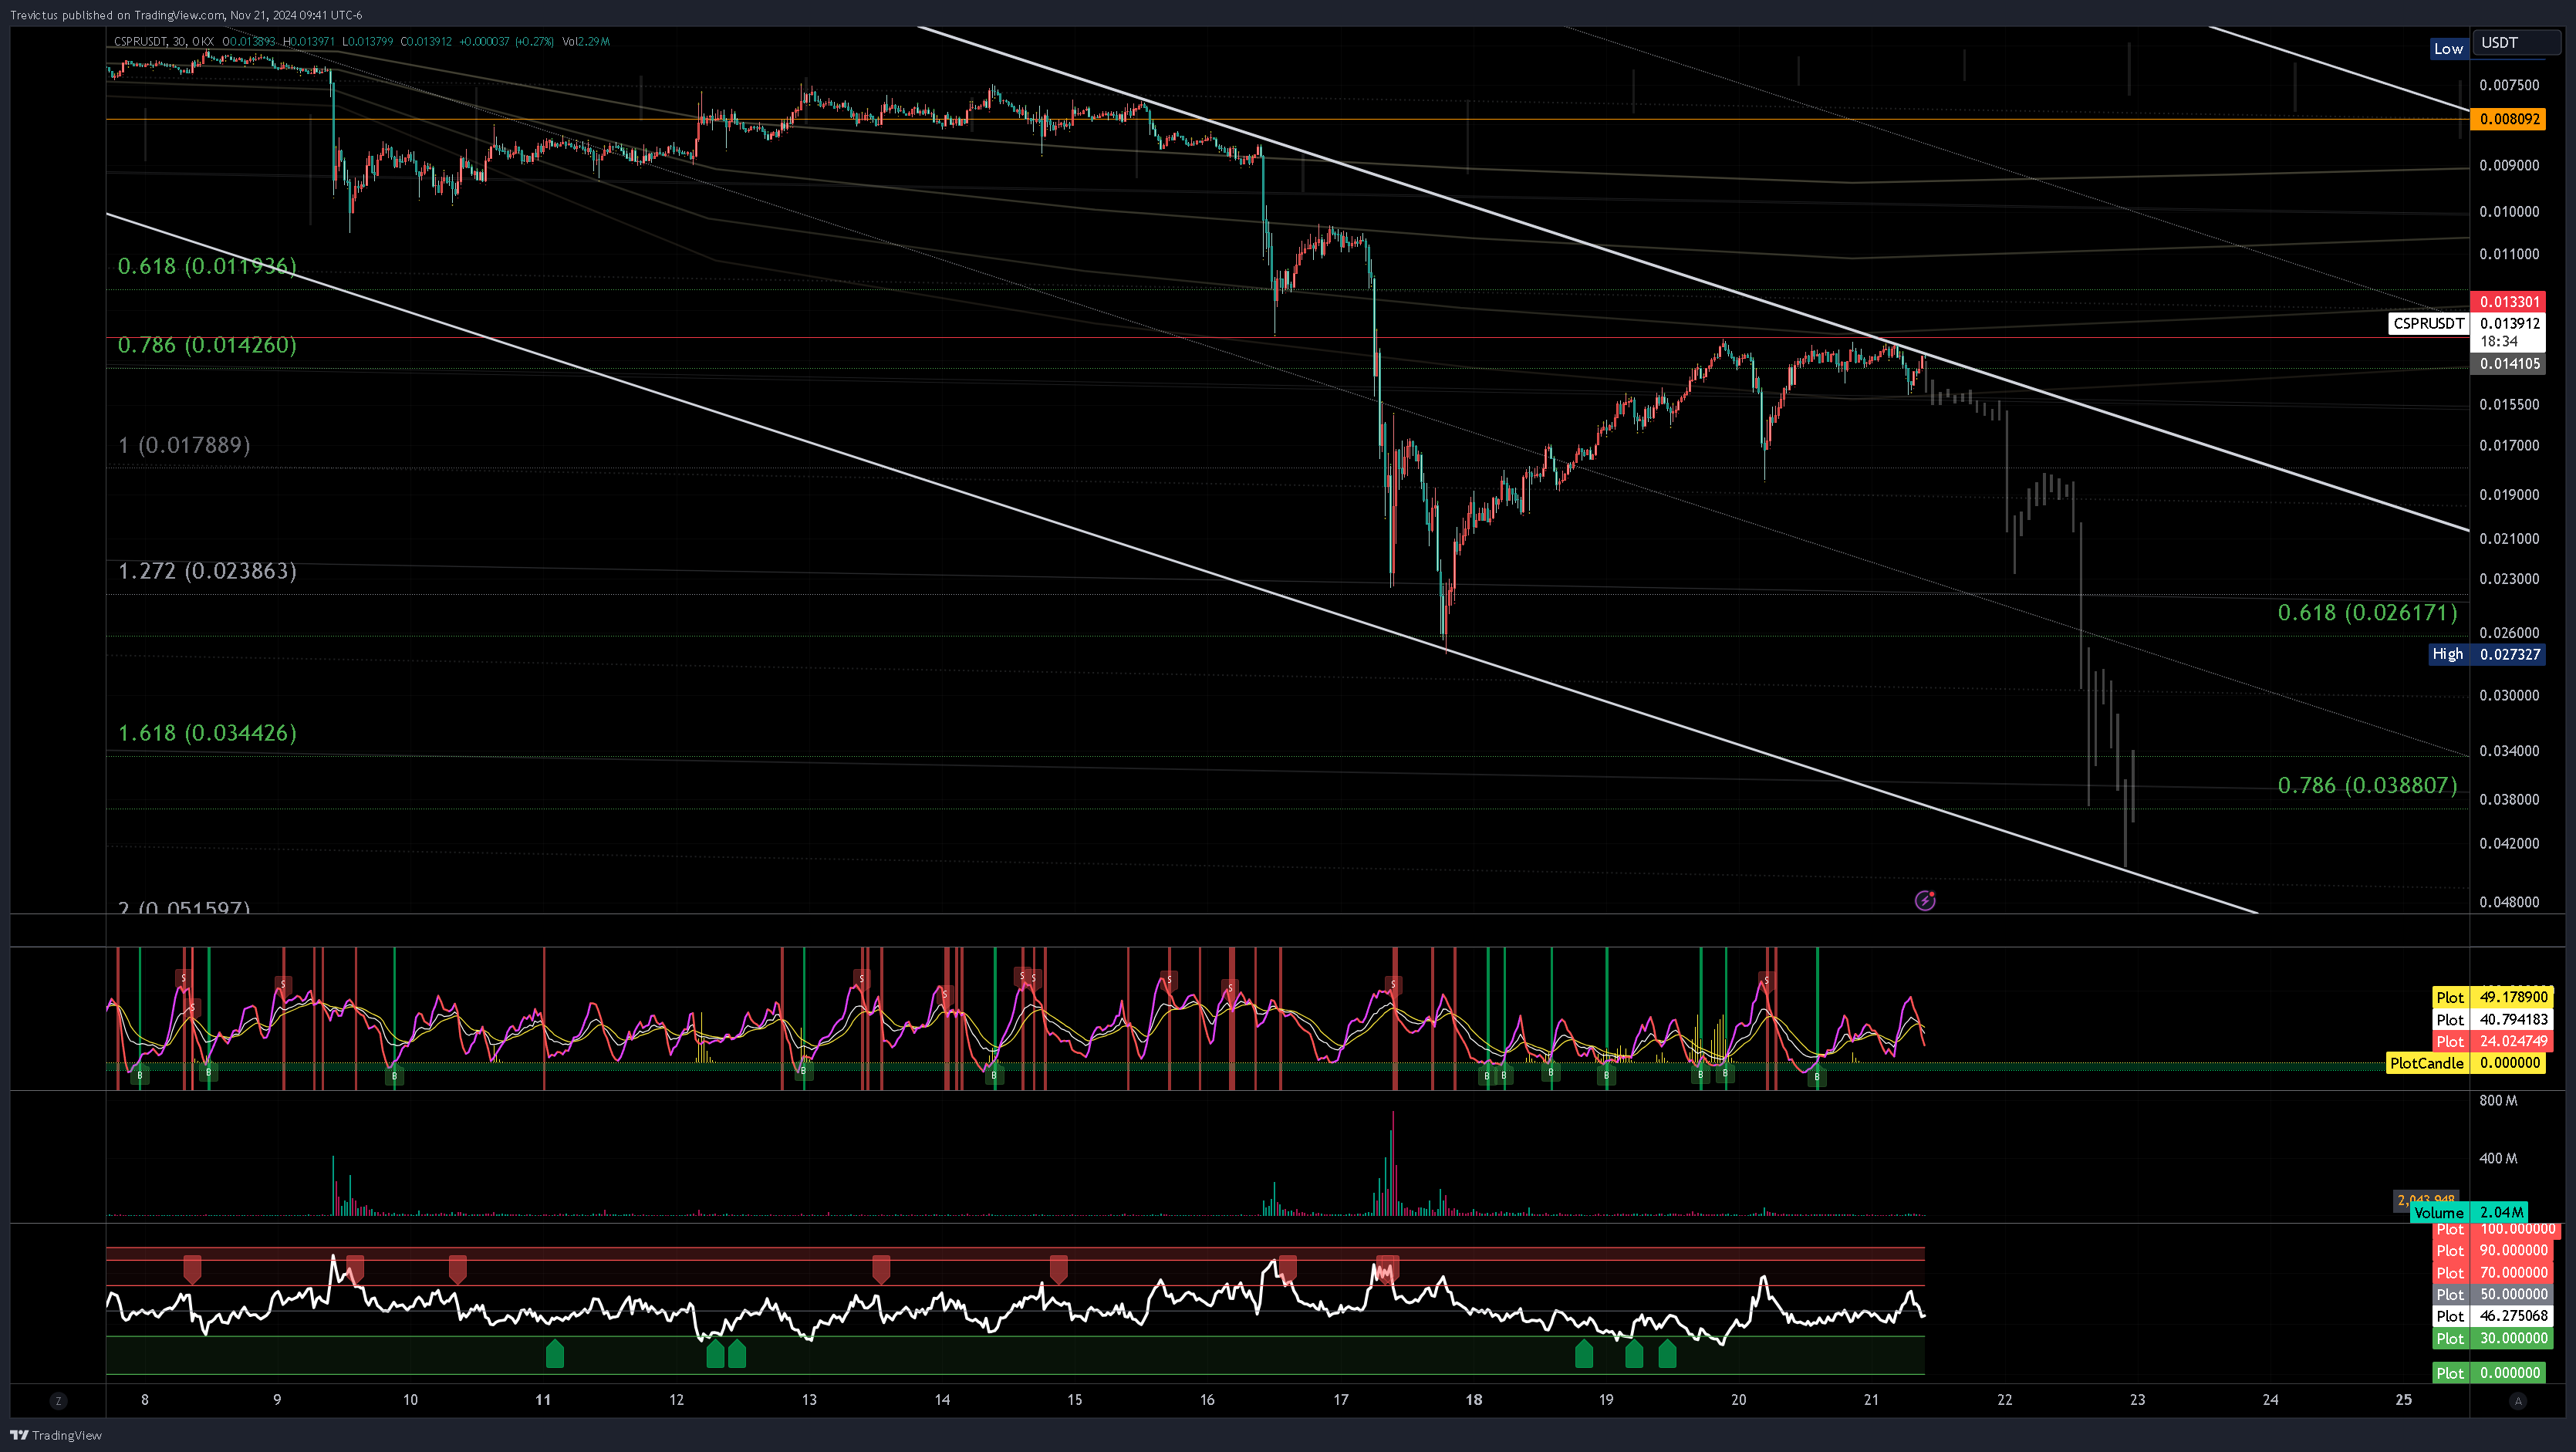This screenshot has height=1452, width=2576.
Task: Click the 0.019000 price axis label
Action: (2509, 495)
